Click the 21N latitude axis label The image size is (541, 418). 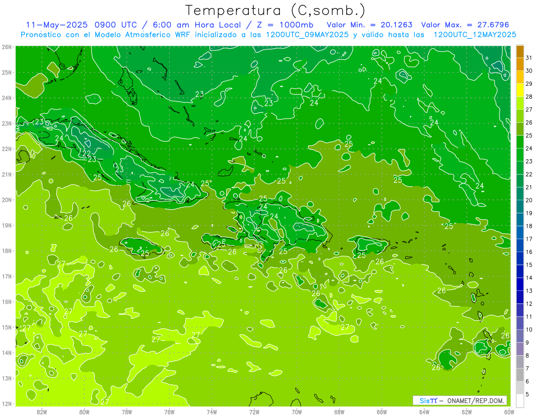tap(7, 175)
